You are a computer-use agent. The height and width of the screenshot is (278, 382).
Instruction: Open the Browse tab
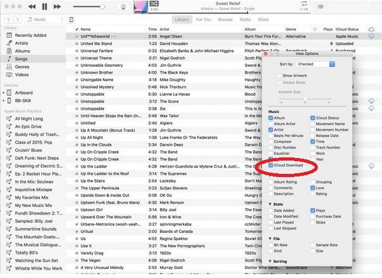(x=225, y=20)
